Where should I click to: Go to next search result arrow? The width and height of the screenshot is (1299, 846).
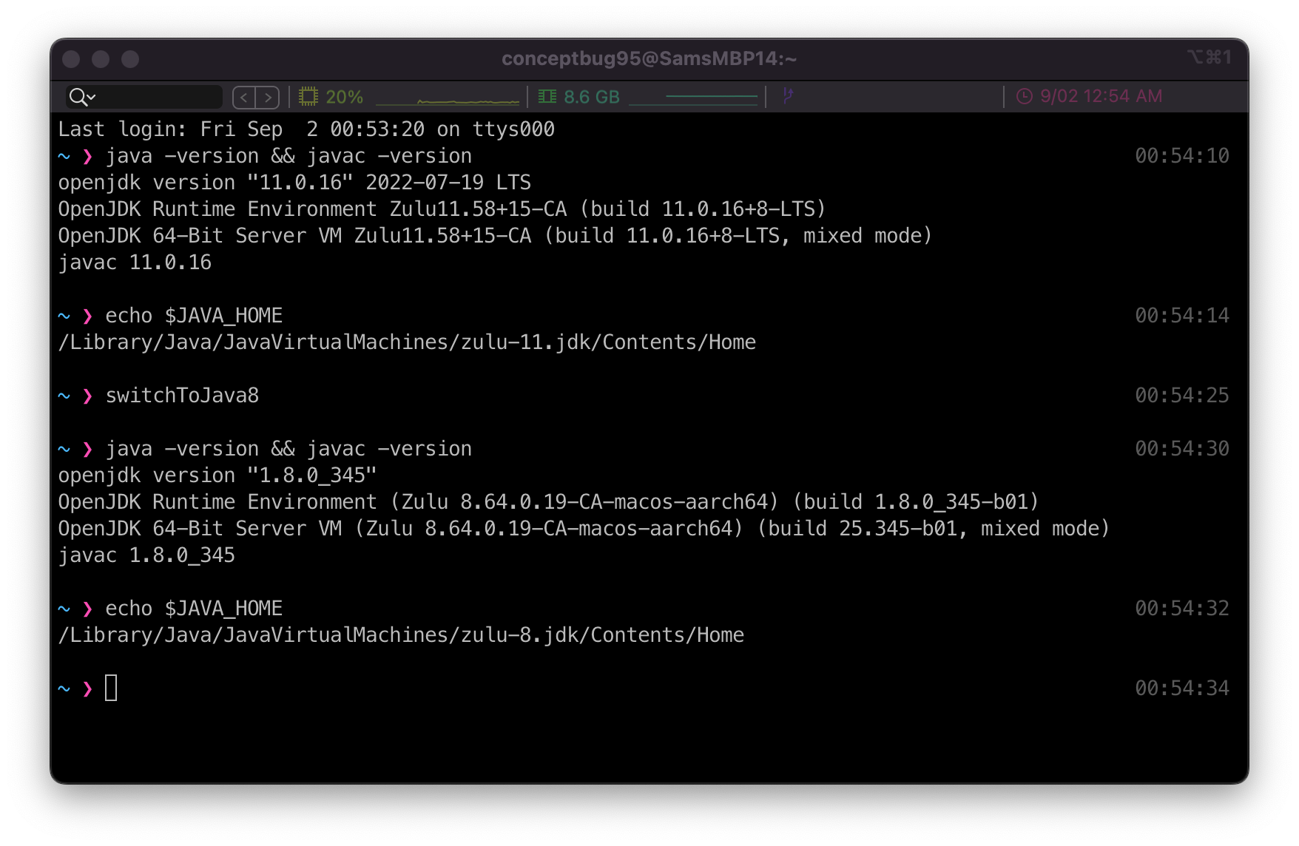(268, 97)
